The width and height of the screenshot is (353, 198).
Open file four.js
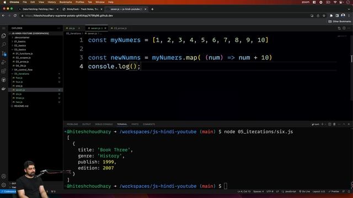tap(19, 82)
